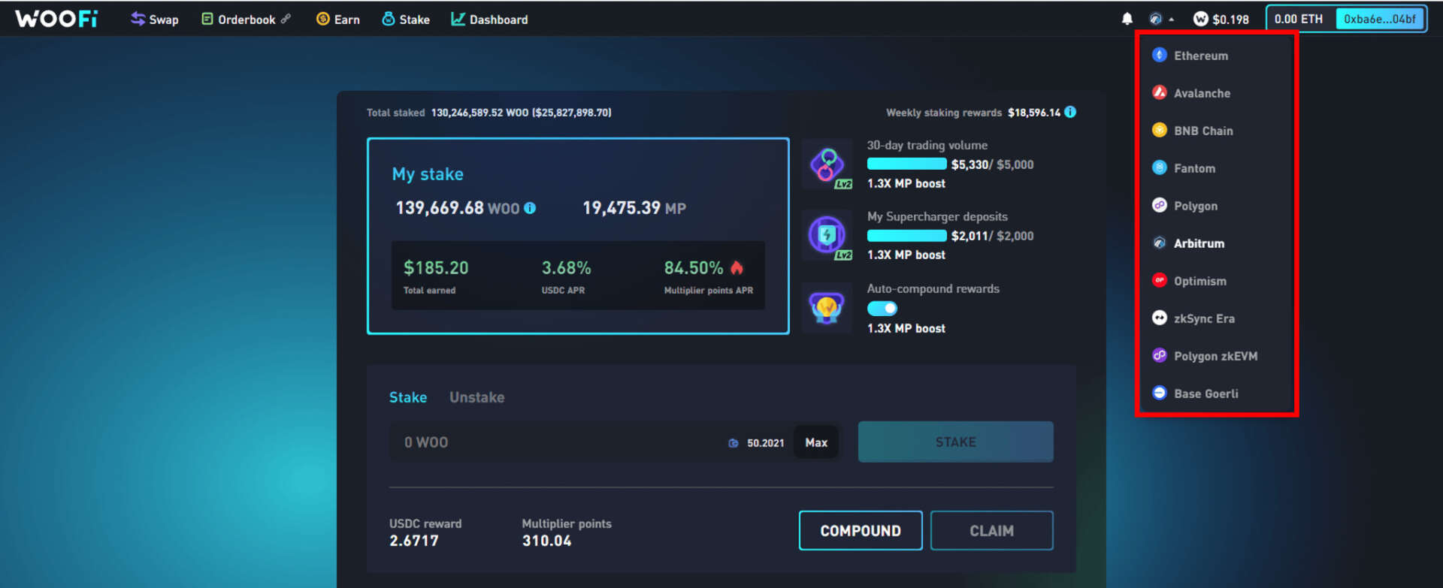This screenshot has width=1443, height=588.
Task: Select the Stake tab in staking panel
Action: [x=408, y=397]
